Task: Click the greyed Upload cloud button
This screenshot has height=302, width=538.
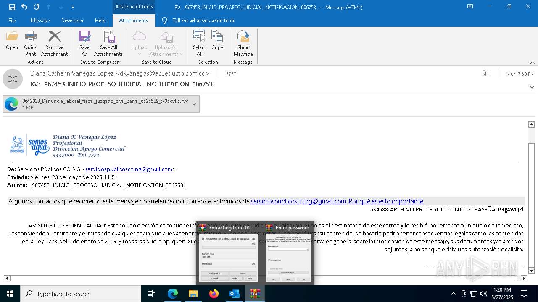Action: 139,44
